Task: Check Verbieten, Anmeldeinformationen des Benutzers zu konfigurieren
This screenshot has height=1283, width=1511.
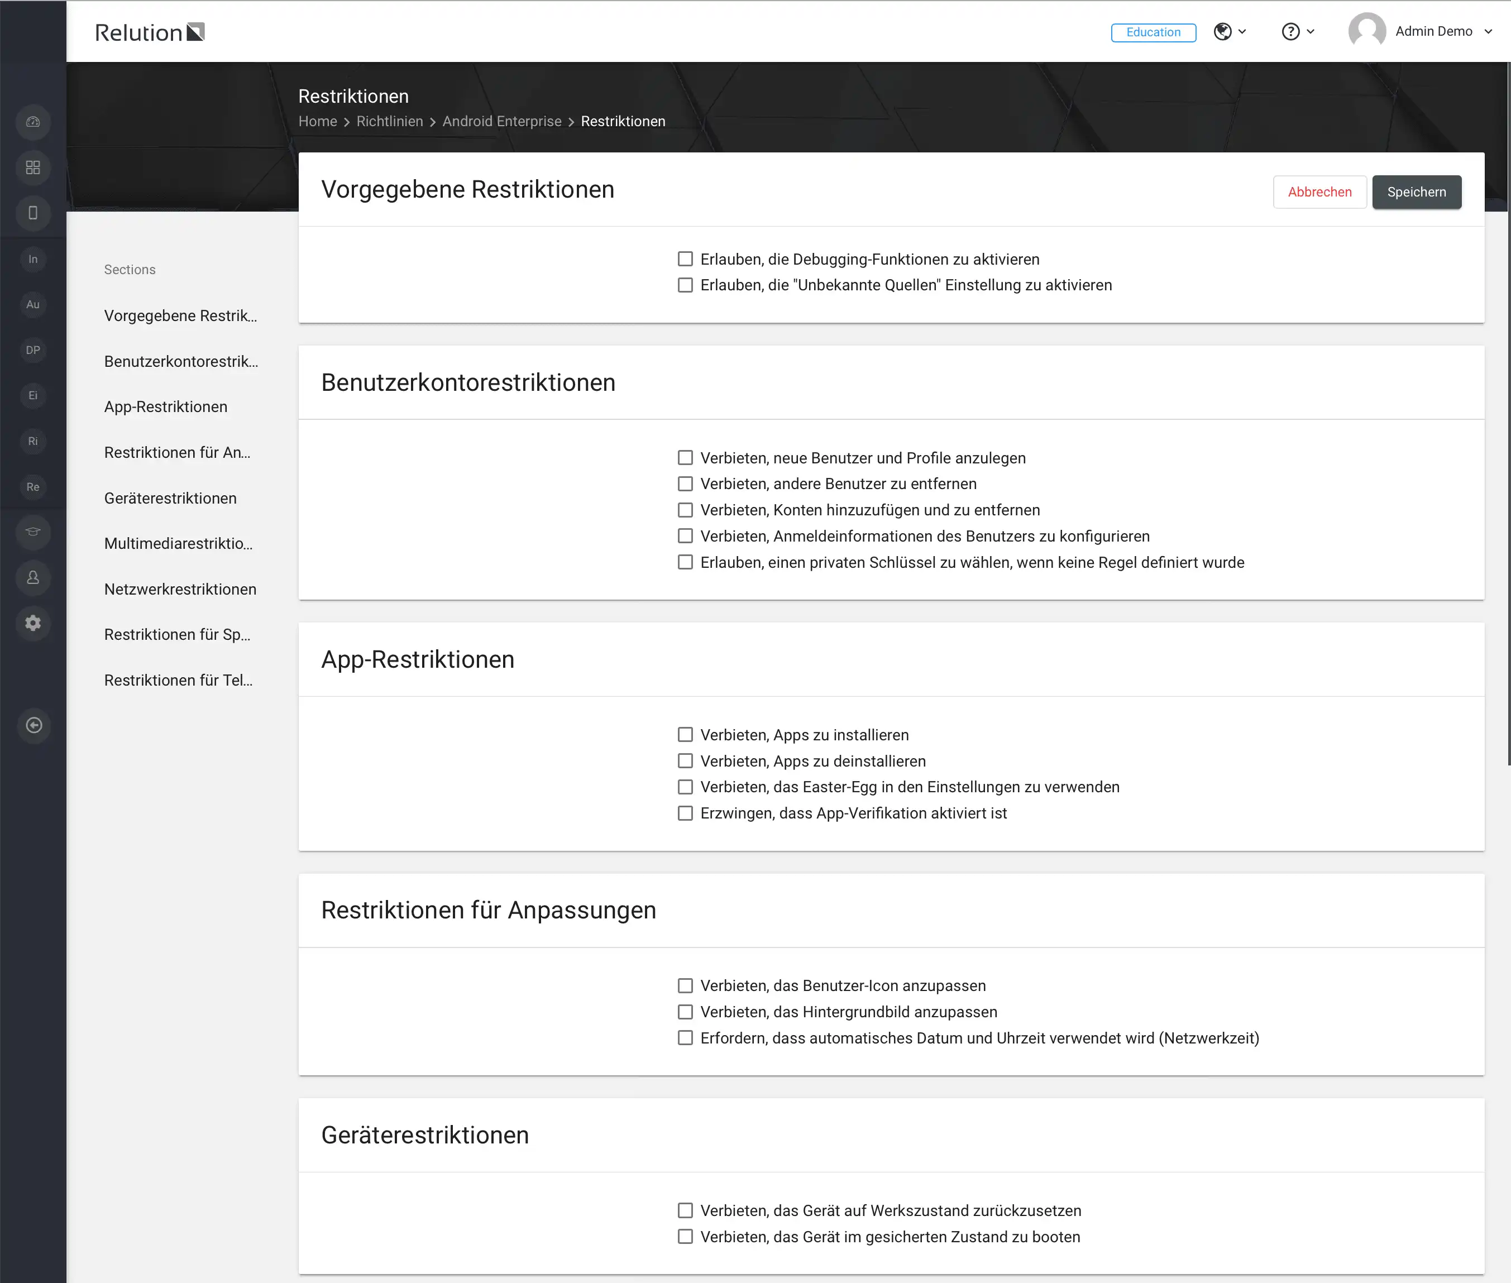Action: pyautogui.click(x=685, y=536)
